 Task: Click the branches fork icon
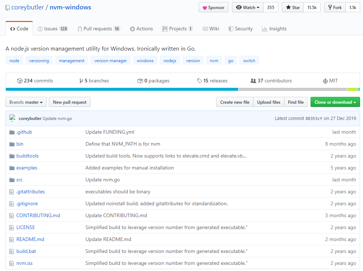tap(81, 81)
